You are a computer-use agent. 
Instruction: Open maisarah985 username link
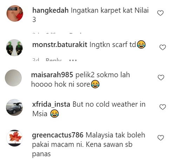click(52, 75)
